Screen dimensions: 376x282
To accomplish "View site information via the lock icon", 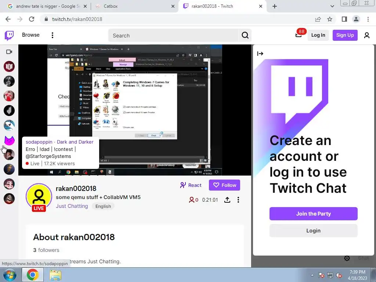I will coord(46,19).
